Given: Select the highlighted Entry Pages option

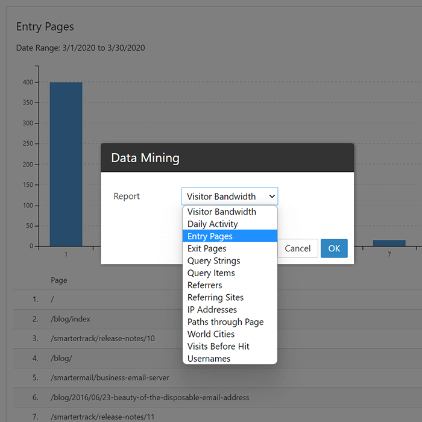Looking at the screenshot, I should [x=230, y=236].
